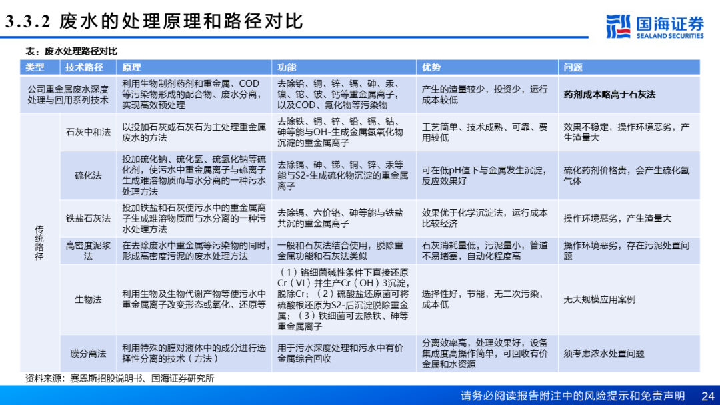Select cell 投加硫化钠、硫化氢、硫氢化钠等硫化剂
Screen dimensions: 720x405
click(x=194, y=175)
